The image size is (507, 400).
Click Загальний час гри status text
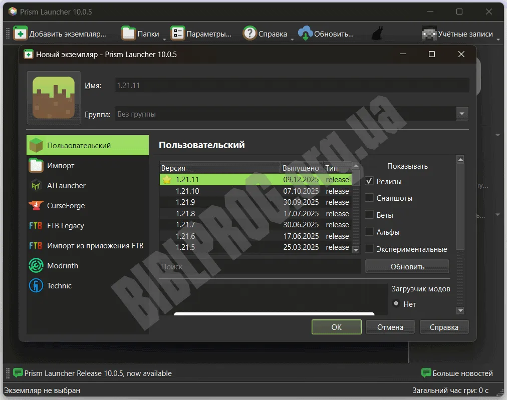coord(450,390)
